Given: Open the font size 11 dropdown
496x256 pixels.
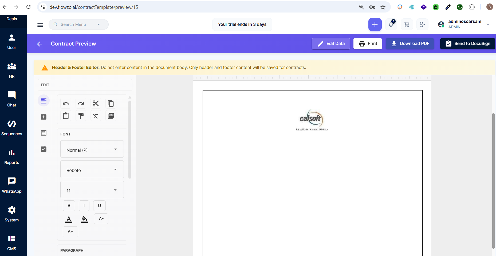Looking at the screenshot, I should (92, 190).
